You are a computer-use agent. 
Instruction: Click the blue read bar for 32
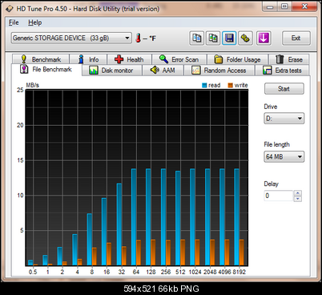click(x=119, y=224)
